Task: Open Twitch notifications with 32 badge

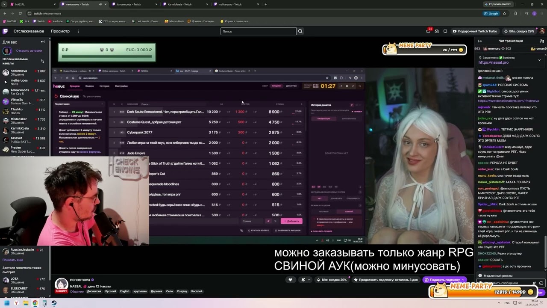Action: click(428, 31)
